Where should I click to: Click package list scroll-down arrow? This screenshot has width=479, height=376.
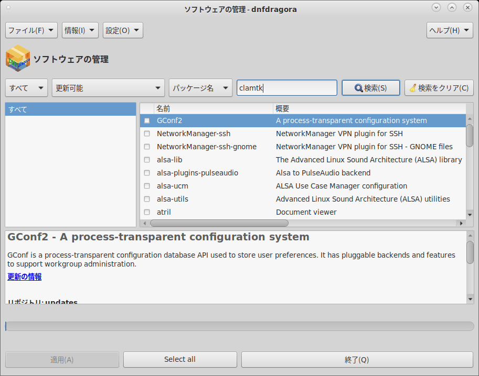470,215
